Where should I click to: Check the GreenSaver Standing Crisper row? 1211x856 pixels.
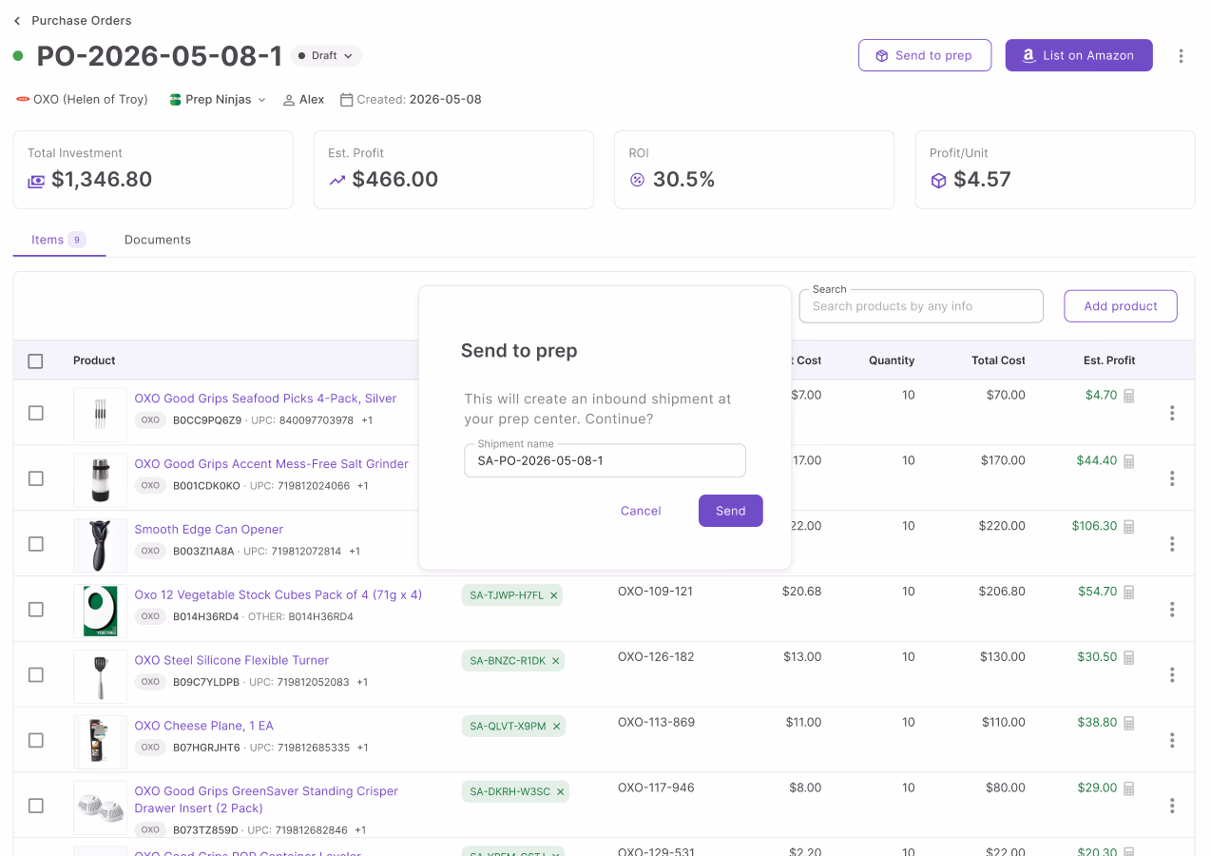point(35,807)
